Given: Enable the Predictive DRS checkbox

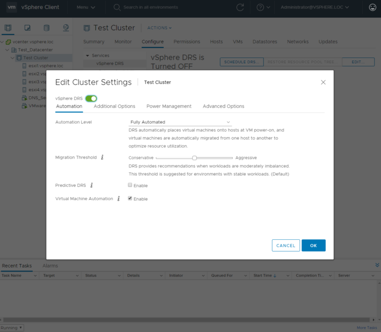Looking at the screenshot, I should [130, 185].
